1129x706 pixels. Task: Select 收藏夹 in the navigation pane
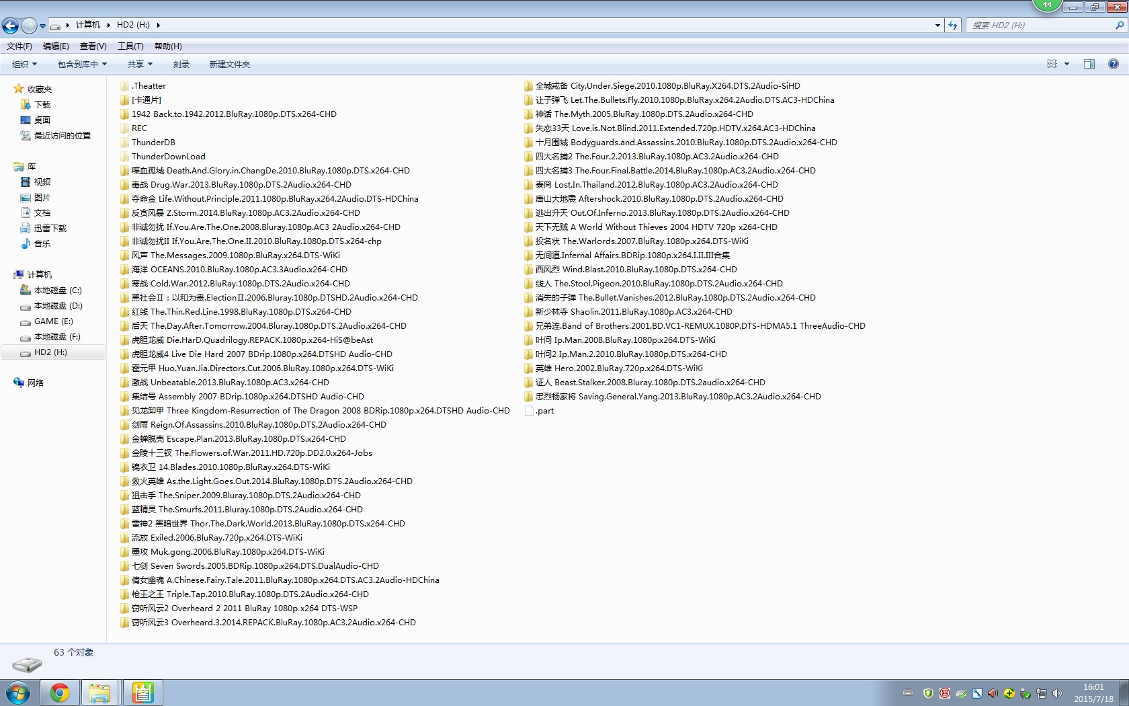click(x=40, y=89)
